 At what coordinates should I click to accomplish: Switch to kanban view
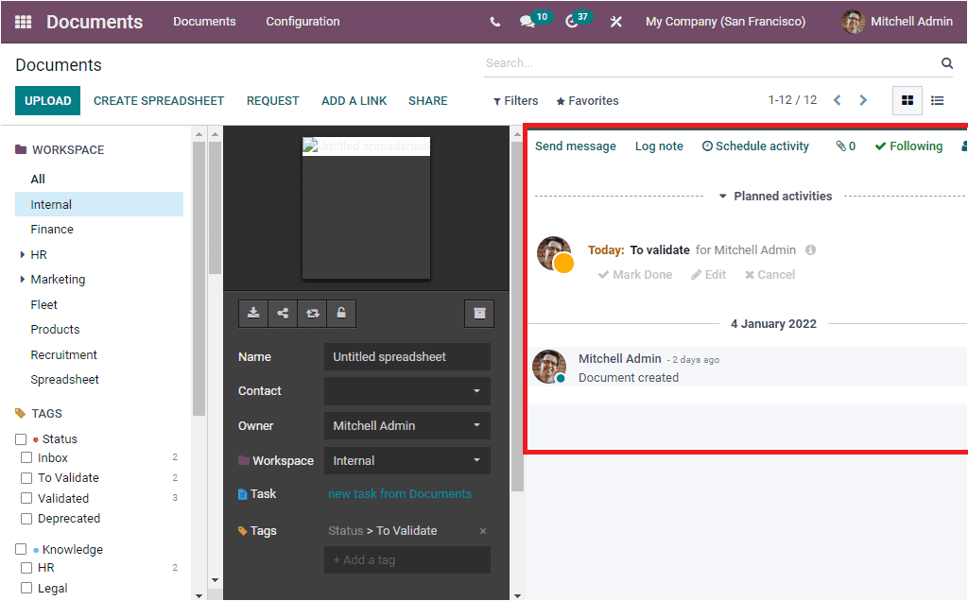click(x=907, y=100)
